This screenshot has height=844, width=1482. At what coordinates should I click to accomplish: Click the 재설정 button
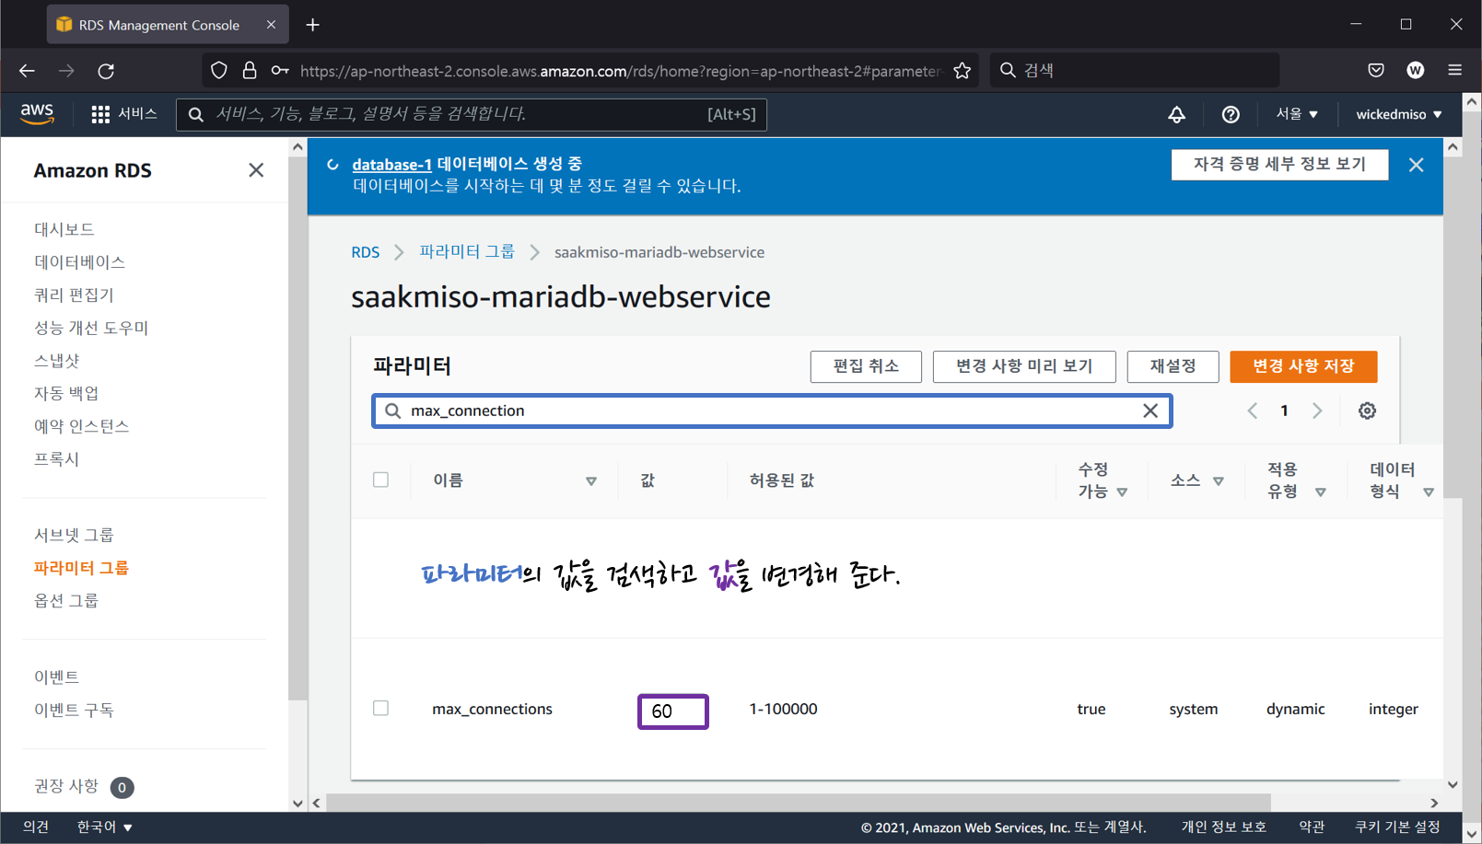[x=1173, y=366]
